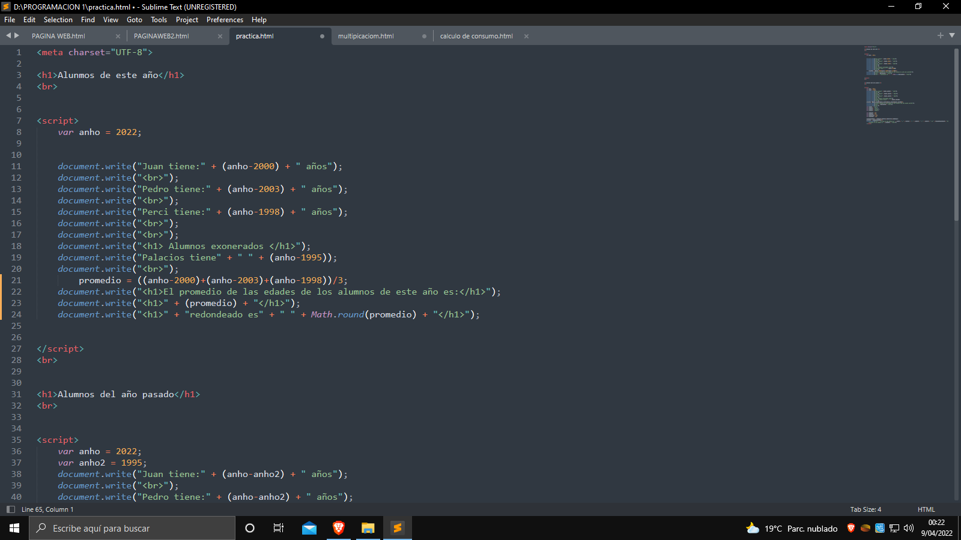Switch to the PAGINAWEB2.html tab
Screen dimensions: 961x540
pyautogui.click(x=161, y=36)
